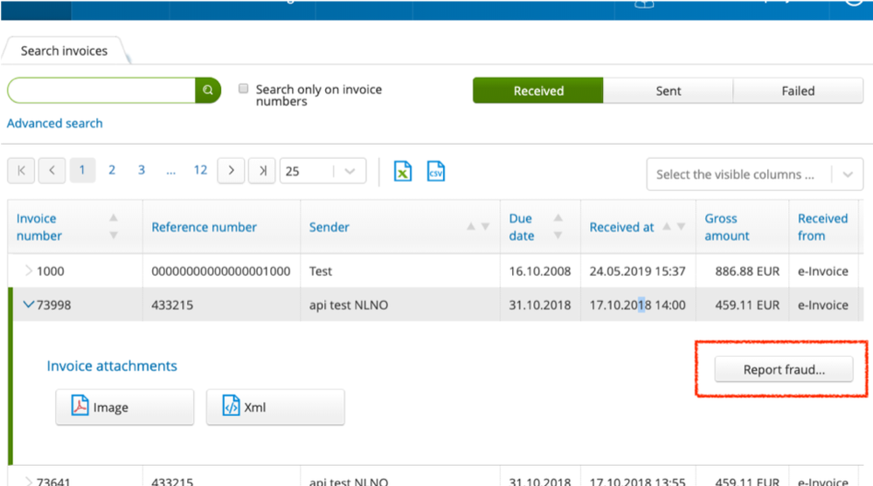Click the Report fraud button
Viewport: 873px width, 486px height.
(x=784, y=369)
